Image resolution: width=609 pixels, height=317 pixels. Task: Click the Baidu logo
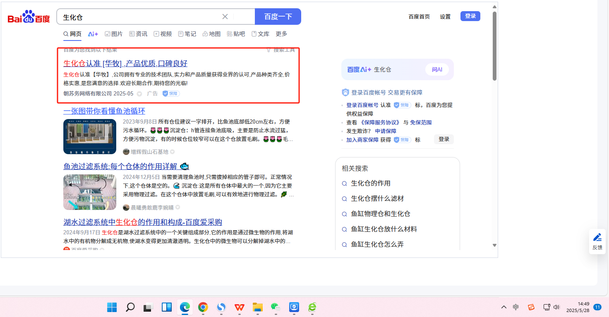[29, 17]
